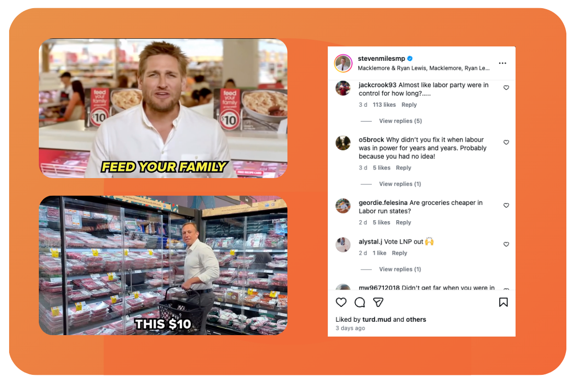Expand View replies (1) under alystal.j's comment
Viewport: 575px width, 383px height.
(400, 270)
